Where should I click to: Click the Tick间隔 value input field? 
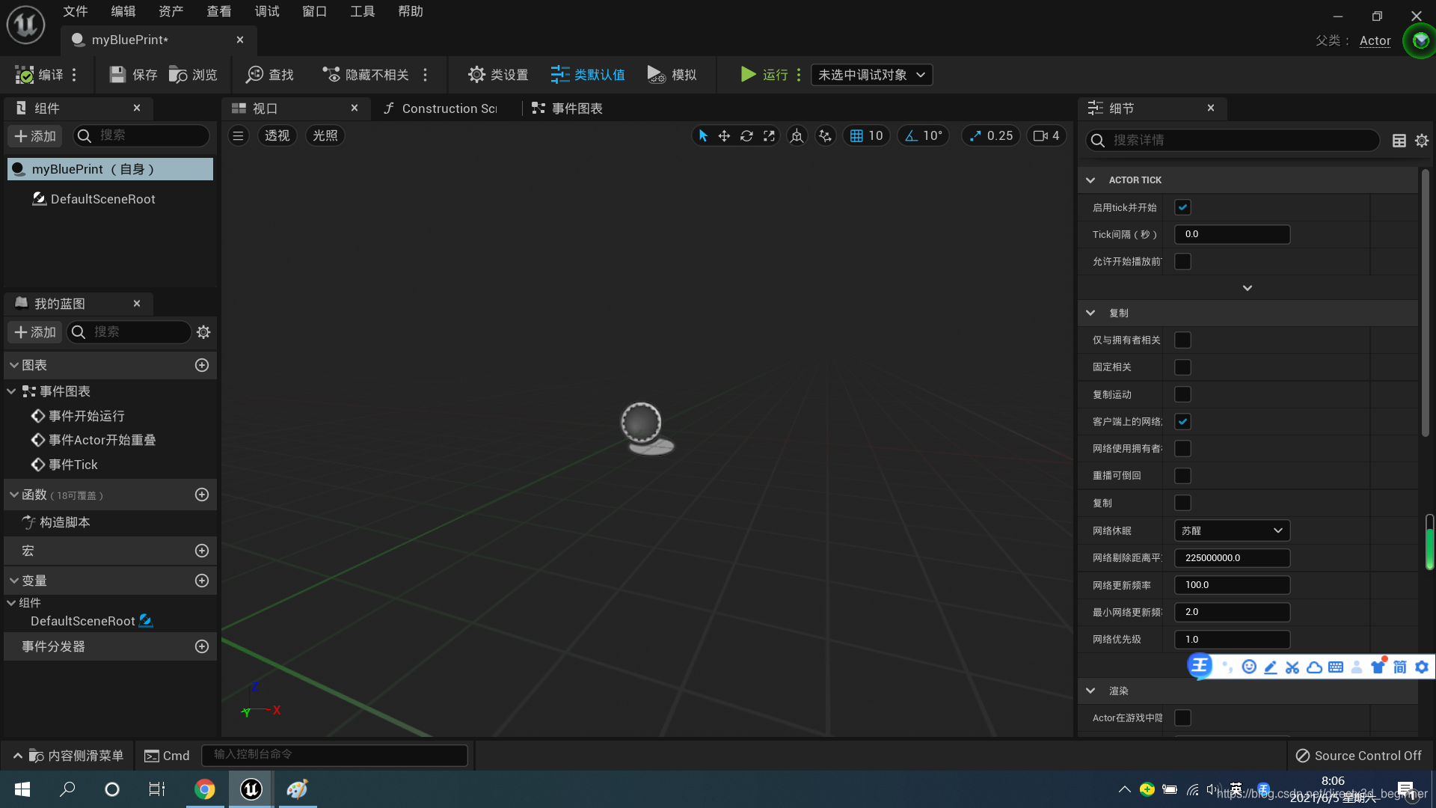click(x=1232, y=235)
